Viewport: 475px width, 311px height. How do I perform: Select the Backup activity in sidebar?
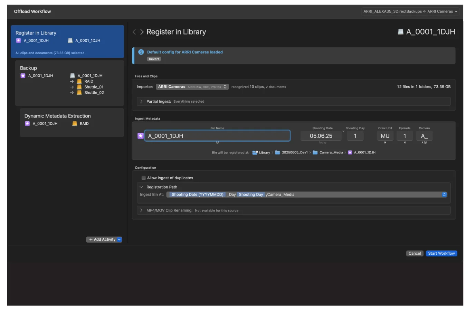(x=69, y=83)
